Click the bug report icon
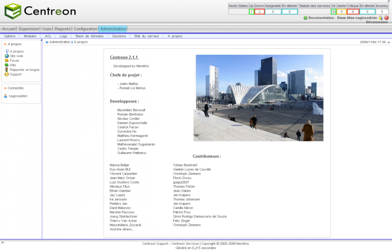The height and width of the screenshot is (250, 392). coord(7,70)
